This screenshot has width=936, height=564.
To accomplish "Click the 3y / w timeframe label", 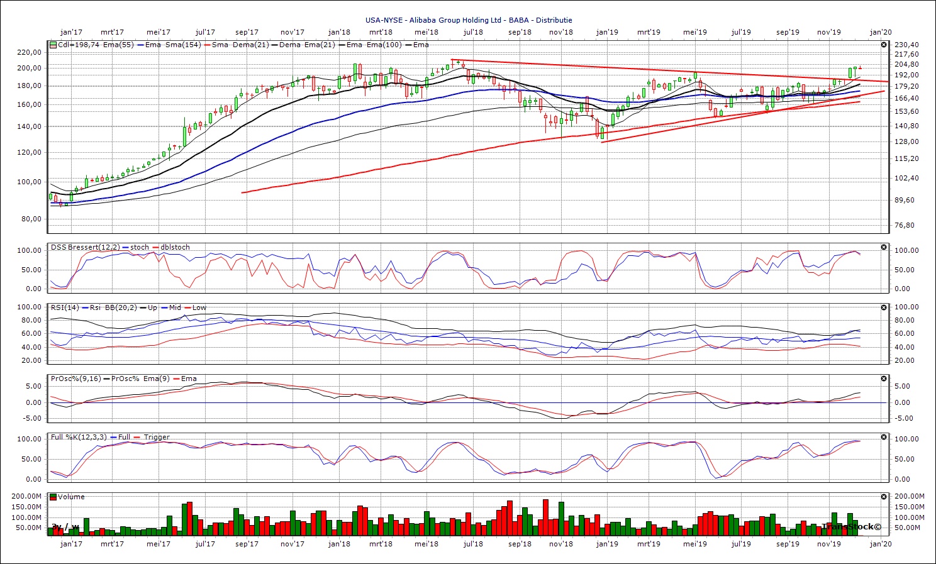I will (x=65, y=526).
